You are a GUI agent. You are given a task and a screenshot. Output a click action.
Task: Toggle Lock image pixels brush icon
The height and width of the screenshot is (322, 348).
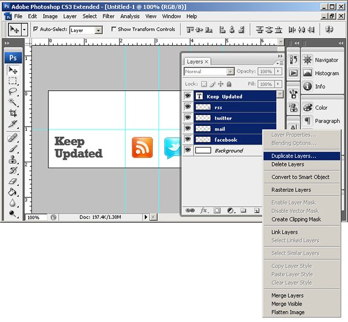[x=213, y=84]
